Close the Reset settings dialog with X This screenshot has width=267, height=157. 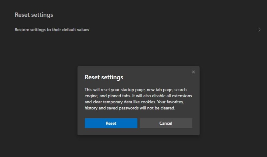[193, 72]
